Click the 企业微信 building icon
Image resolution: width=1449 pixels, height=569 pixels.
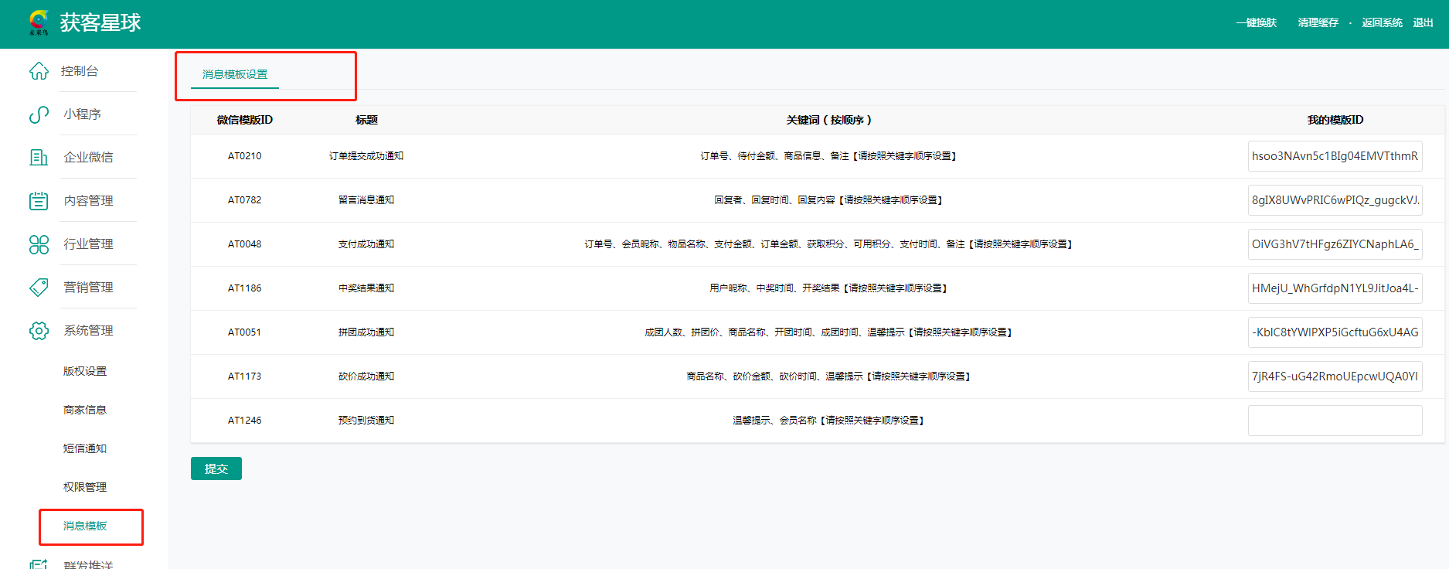click(39, 158)
